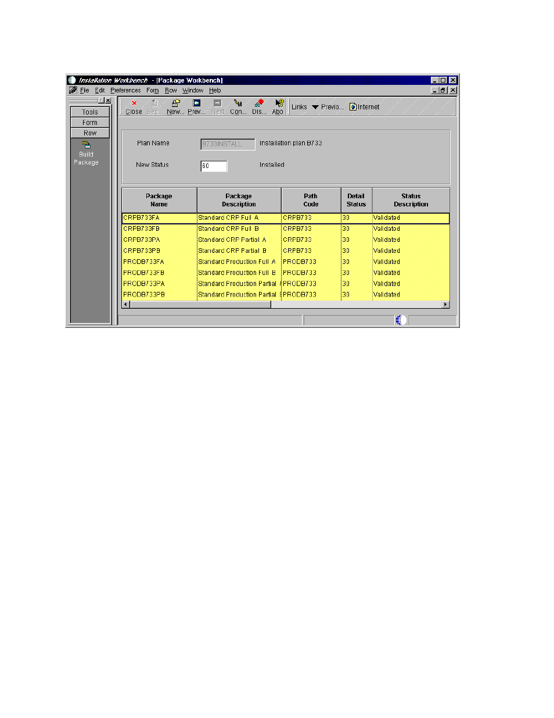The image size is (554, 718).
Task: Click the Previo... toolbar link
Action: (332, 107)
